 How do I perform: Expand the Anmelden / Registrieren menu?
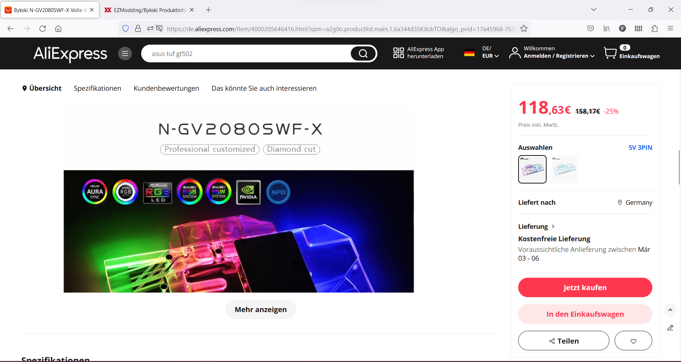[x=559, y=56]
